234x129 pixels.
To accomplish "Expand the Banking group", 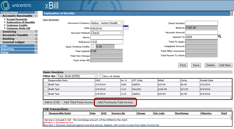I will (36, 39).
